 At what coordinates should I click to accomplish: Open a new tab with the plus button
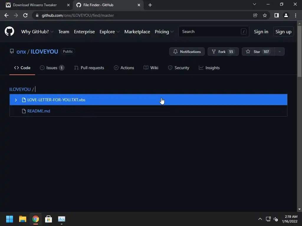click(x=150, y=5)
